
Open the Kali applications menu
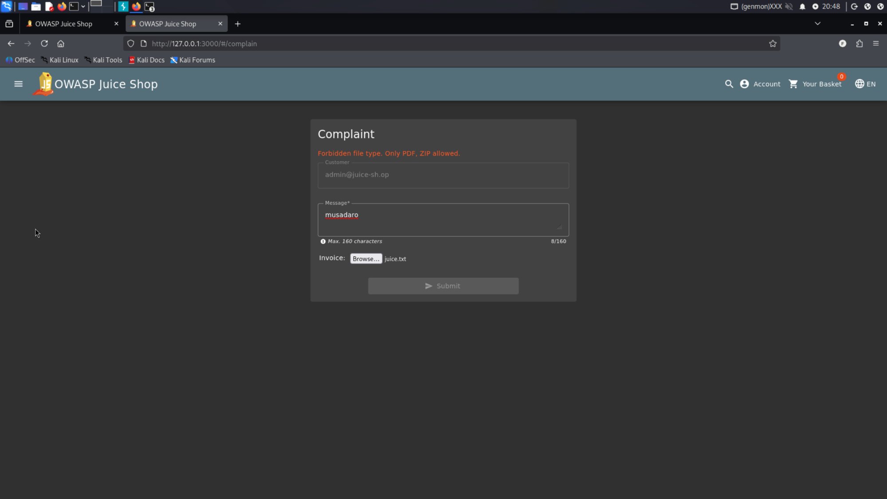6,6
